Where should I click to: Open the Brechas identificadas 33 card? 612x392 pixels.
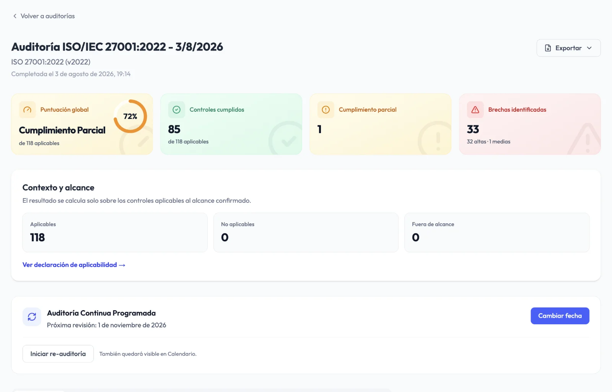pyautogui.click(x=530, y=124)
